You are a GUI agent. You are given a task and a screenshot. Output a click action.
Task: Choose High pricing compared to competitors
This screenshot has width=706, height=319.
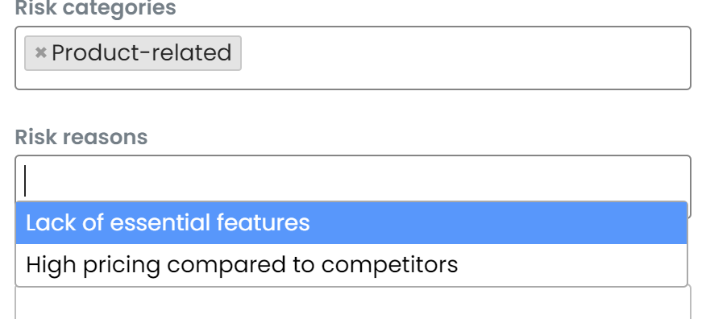click(x=351, y=264)
